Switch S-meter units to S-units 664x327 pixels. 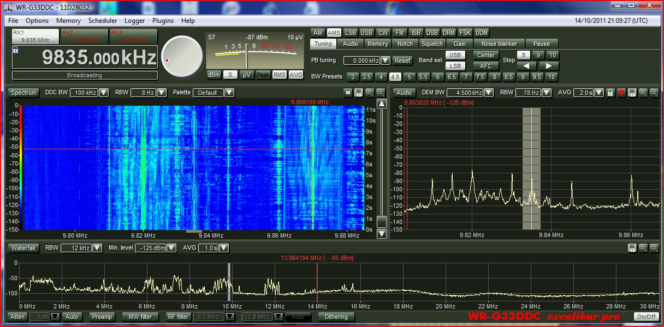tap(230, 75)
